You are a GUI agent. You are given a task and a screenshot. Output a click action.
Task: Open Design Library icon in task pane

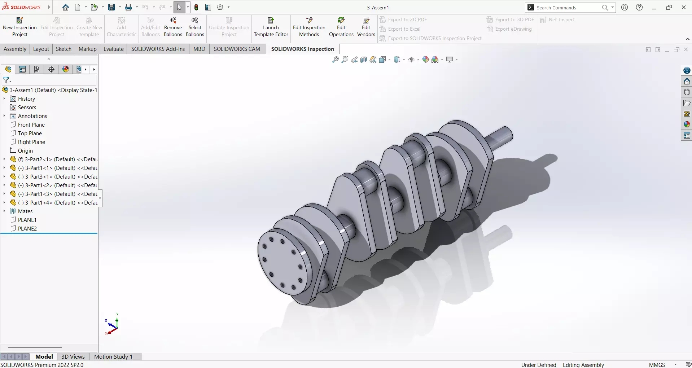pyautogui.click(x=687, y=92)
